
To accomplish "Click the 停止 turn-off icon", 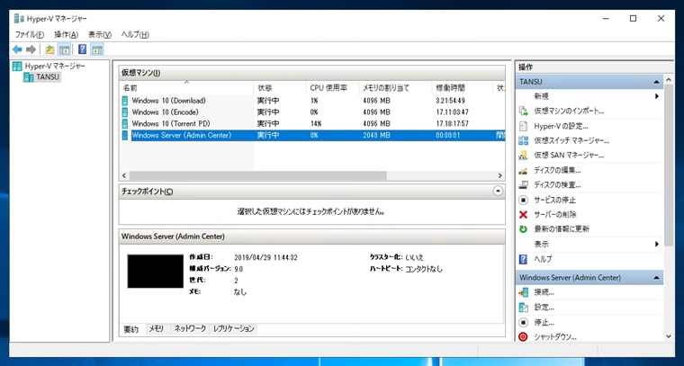I will [524, 323].
